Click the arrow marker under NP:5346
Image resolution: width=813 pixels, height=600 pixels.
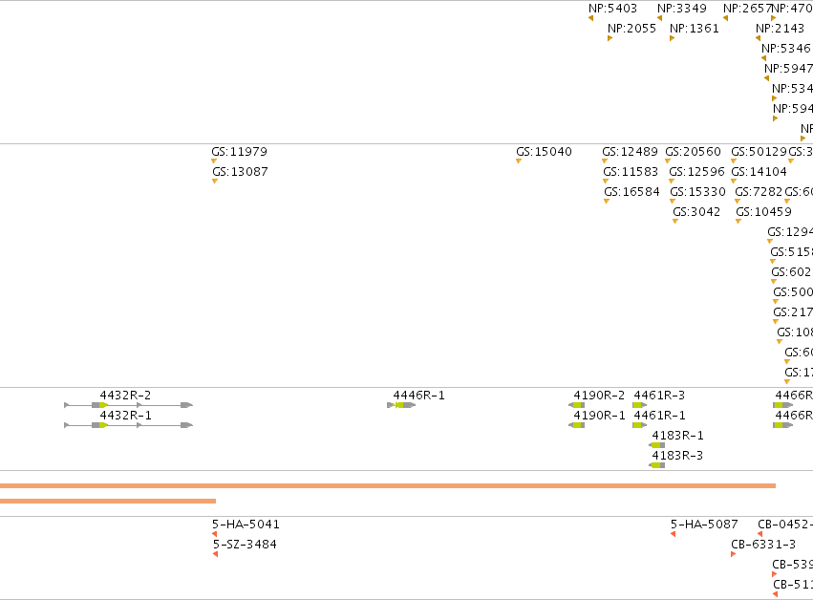click(763, 58)
